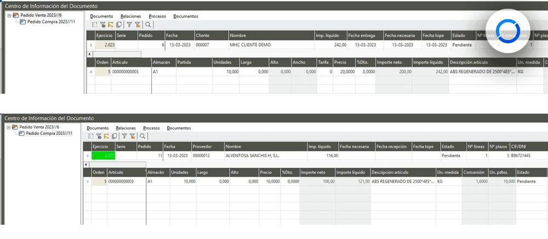Screen dimensions: 548x239
Task: Click the Fecha entrega column header
Action: pyautogui.click(x=365, y=36)
